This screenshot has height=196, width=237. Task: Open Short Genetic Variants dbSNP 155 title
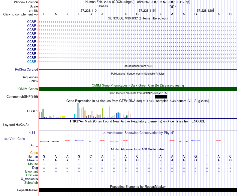(138, 93)
